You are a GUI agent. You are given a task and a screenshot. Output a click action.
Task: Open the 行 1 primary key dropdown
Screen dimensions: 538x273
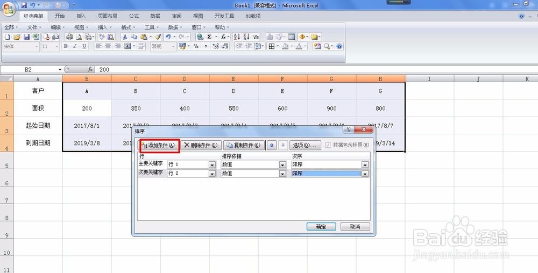click(x=212, y=165)
